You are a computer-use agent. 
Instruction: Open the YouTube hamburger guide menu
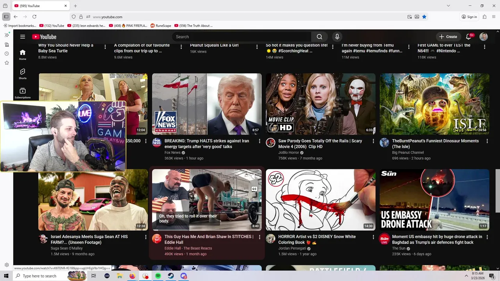pos(23,37)
